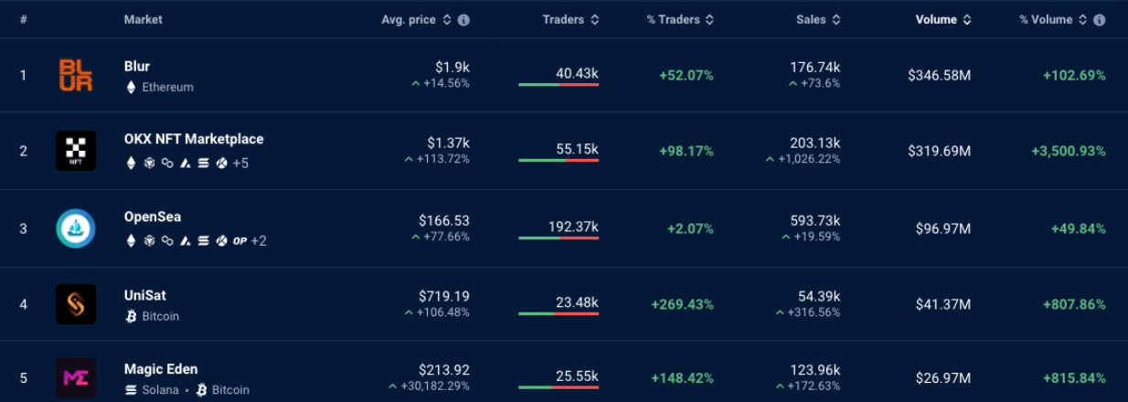Click the OKX NFT Marketplace logo
The width and height of the screenshot is (1128, 402).
click(75, 151)
